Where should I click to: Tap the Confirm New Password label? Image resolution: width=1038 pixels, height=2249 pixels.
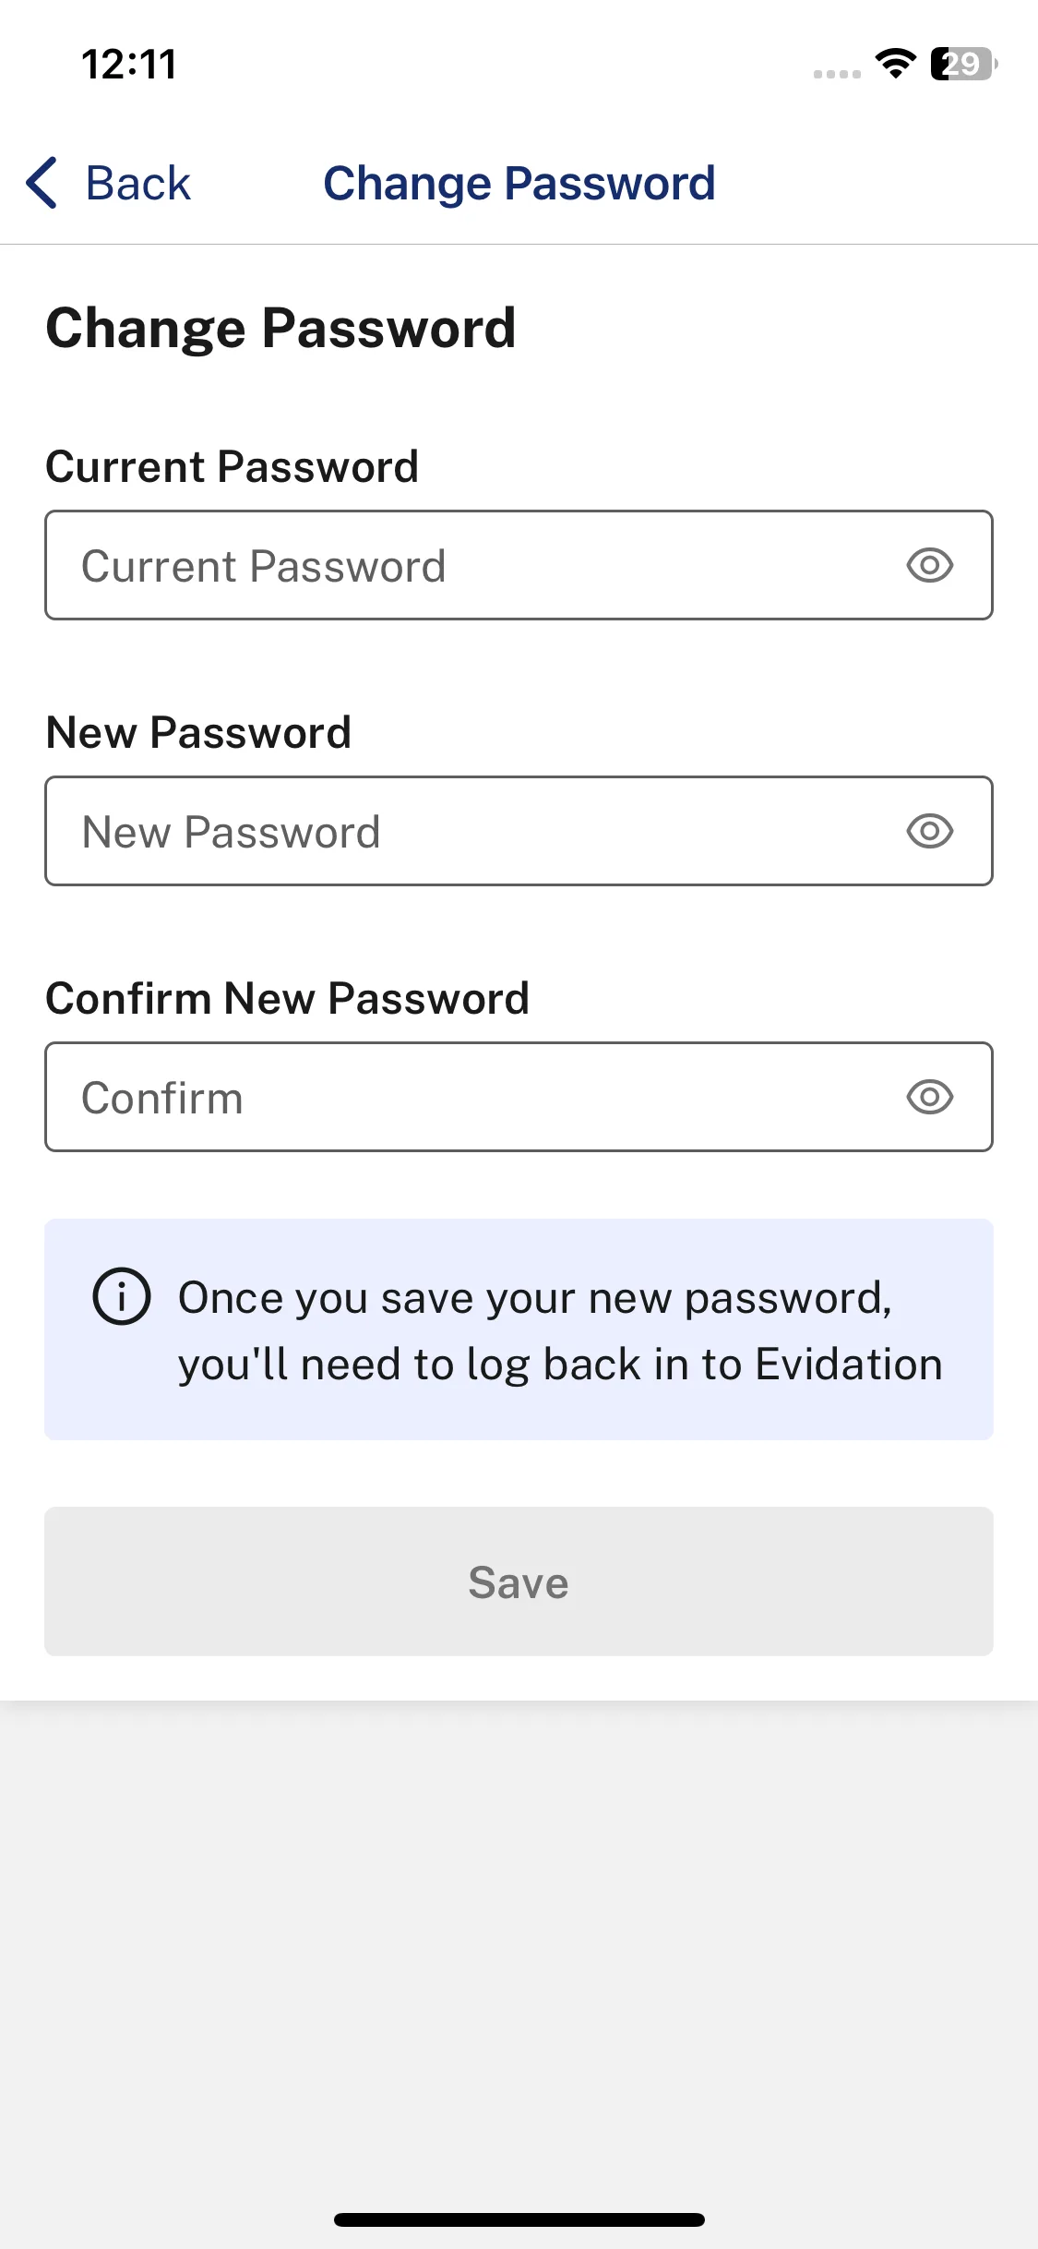288,998
